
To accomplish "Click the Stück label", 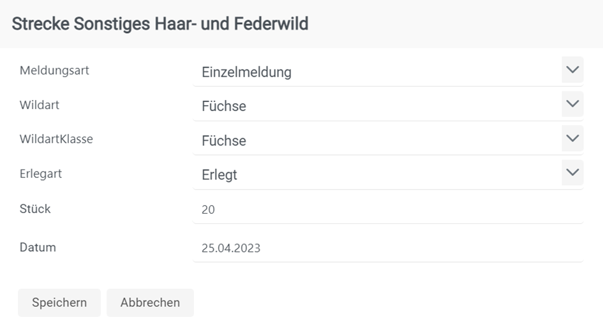I will [x=35, y=209].
